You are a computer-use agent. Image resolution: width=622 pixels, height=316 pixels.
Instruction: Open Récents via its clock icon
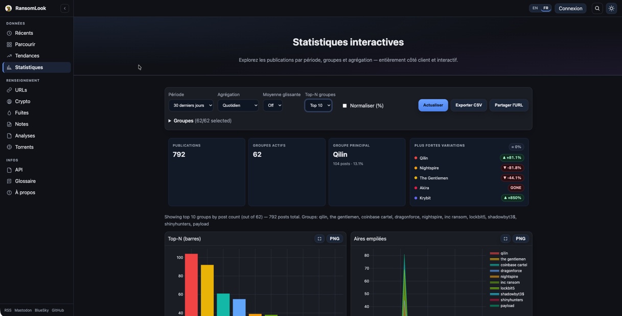[9, 33]
